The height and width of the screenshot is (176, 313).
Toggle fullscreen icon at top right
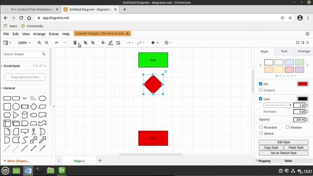(298, 43)
